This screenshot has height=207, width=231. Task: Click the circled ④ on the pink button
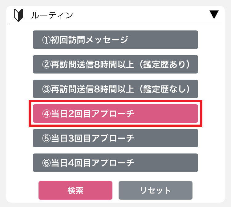point(47,114)
